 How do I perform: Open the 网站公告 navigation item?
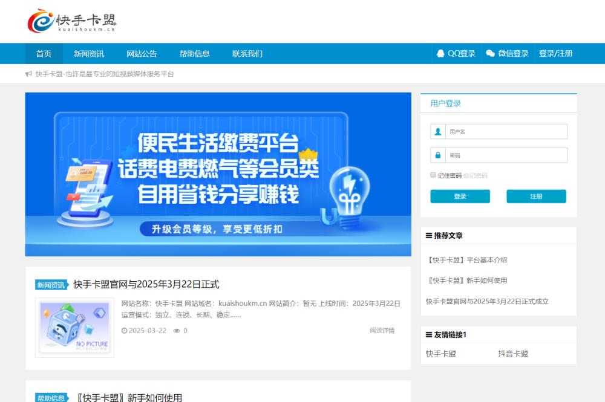pos(142,54)
